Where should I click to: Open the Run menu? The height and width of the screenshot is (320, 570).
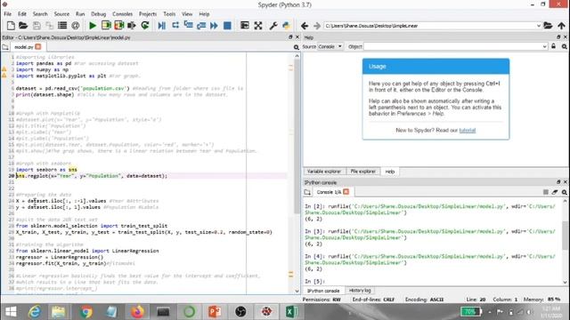pyautogui.click(x=80, y=14)
